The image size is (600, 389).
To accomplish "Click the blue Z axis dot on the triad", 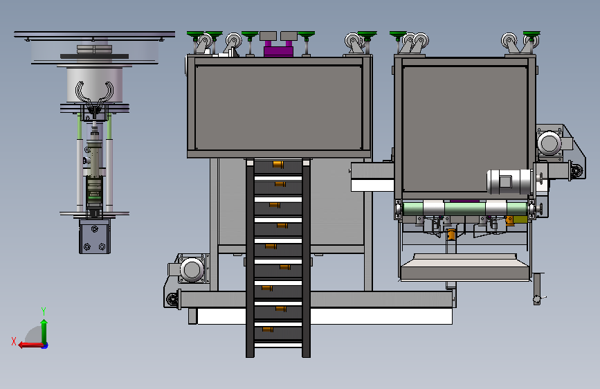I will pos(45,345).
